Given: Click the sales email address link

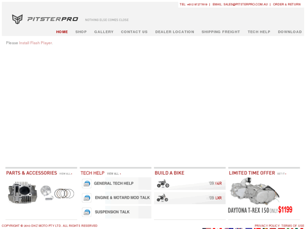Looking at the screenshot, I should (245, 4).
